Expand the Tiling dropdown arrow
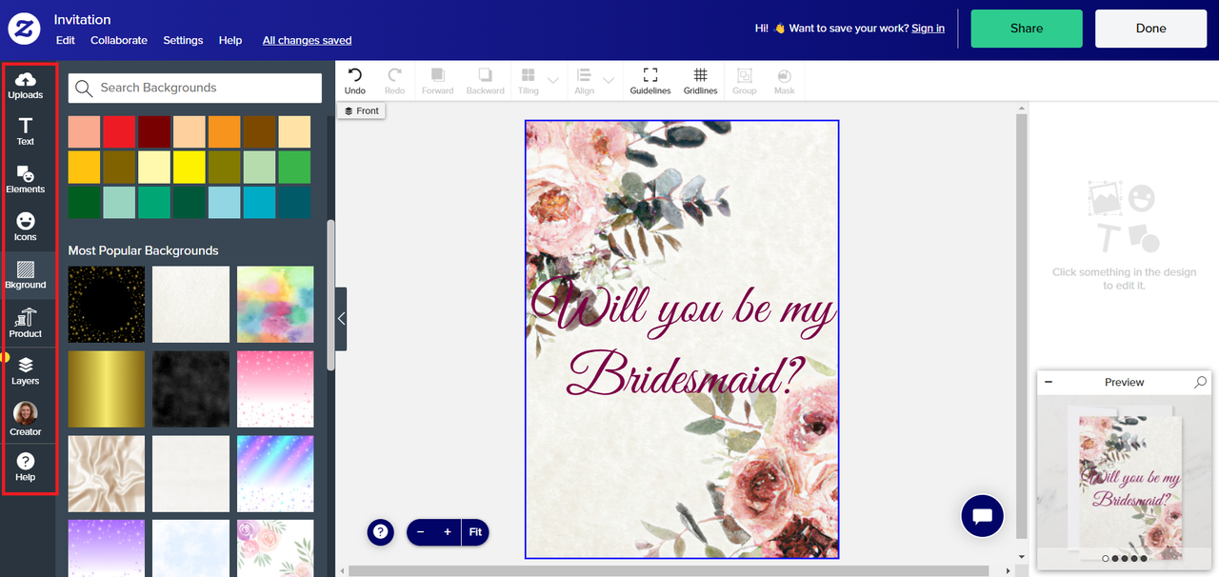 [552, 80]
